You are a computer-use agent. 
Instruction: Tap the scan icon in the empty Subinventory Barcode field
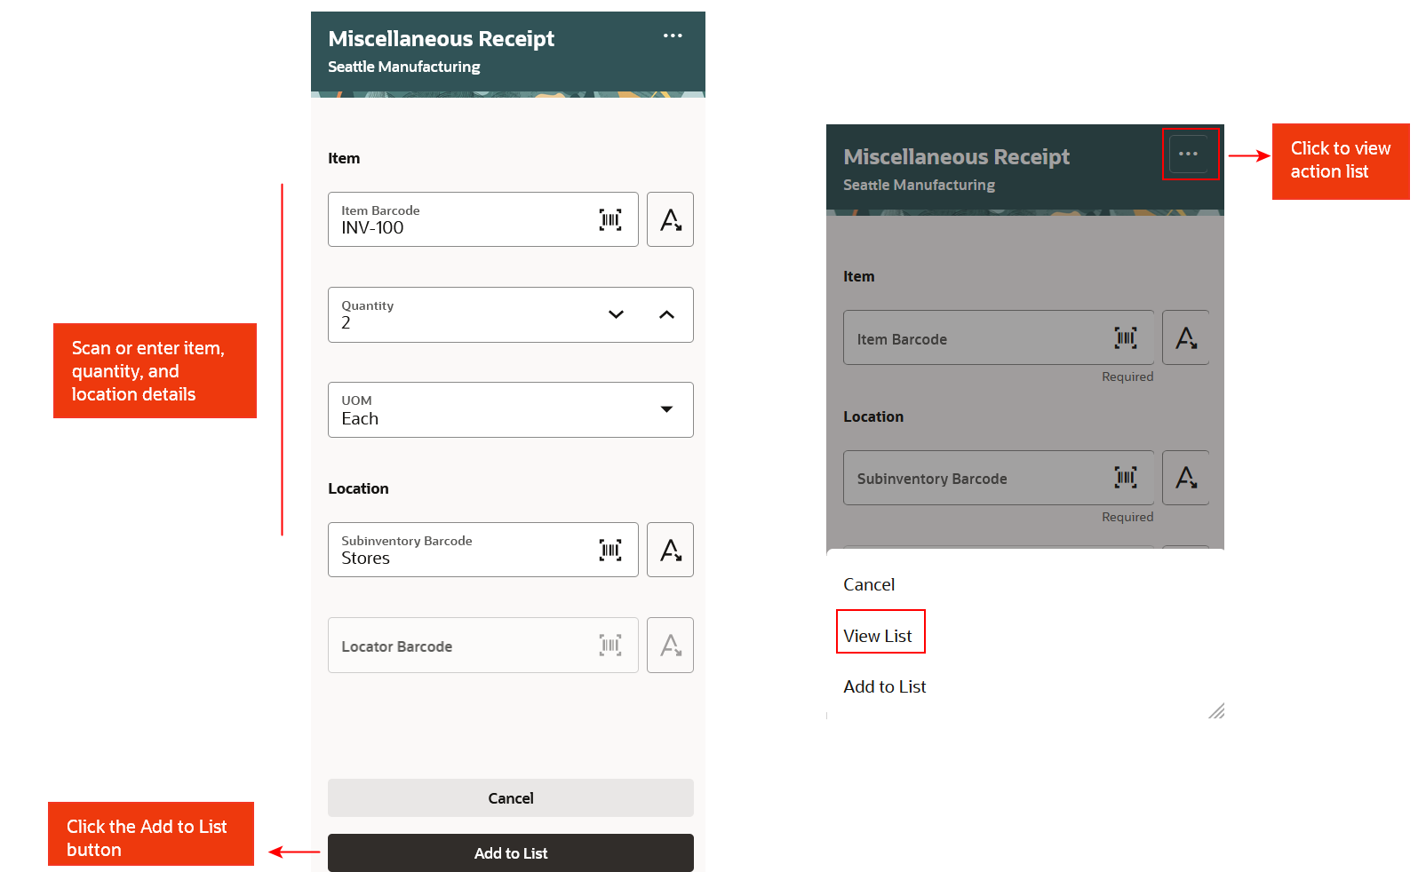coord(1126,478)
